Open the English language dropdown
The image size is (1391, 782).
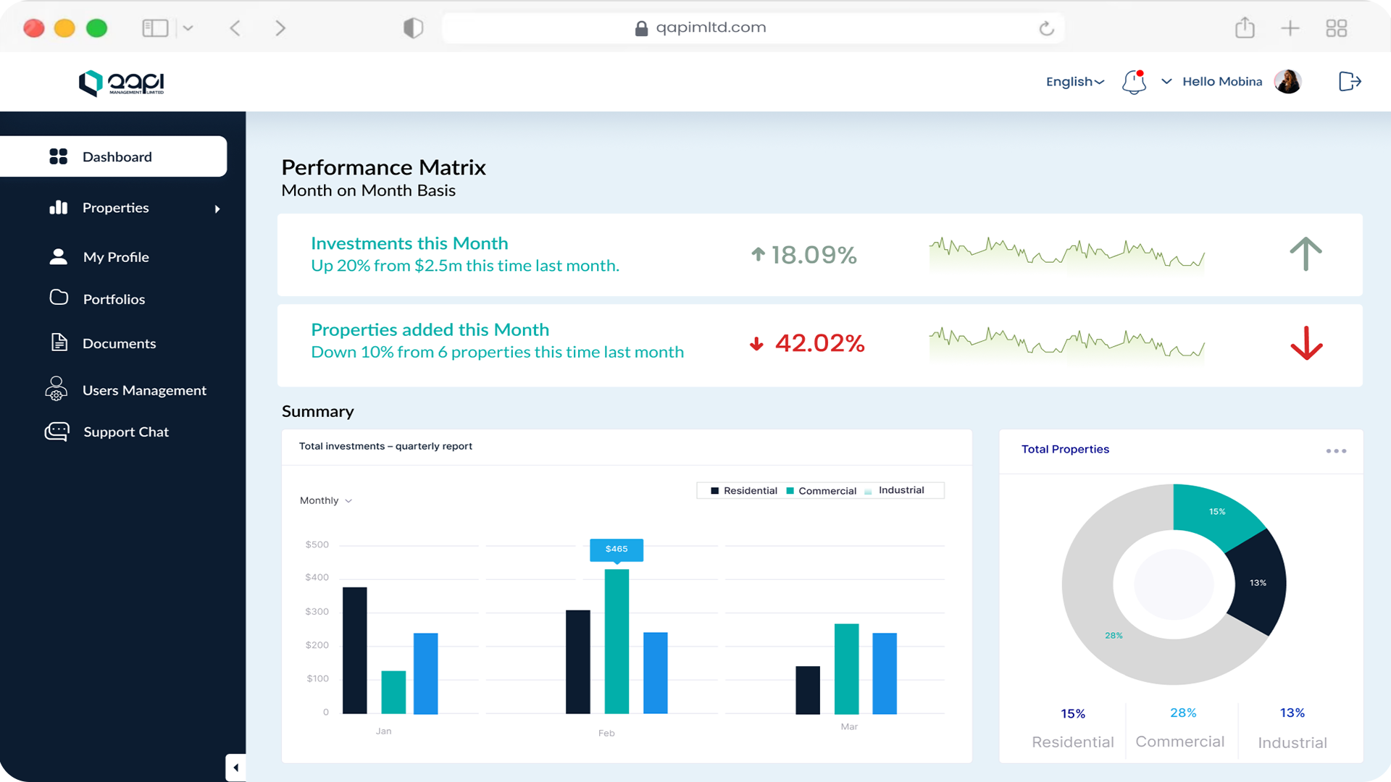click(x=1075, y=82)
